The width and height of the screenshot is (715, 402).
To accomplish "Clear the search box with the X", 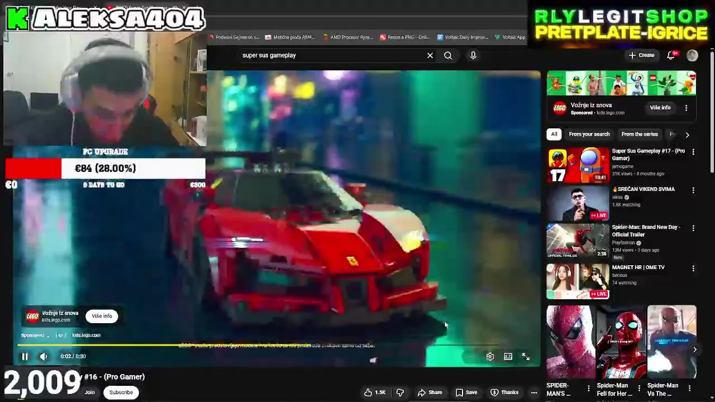I will coord(430,55).
